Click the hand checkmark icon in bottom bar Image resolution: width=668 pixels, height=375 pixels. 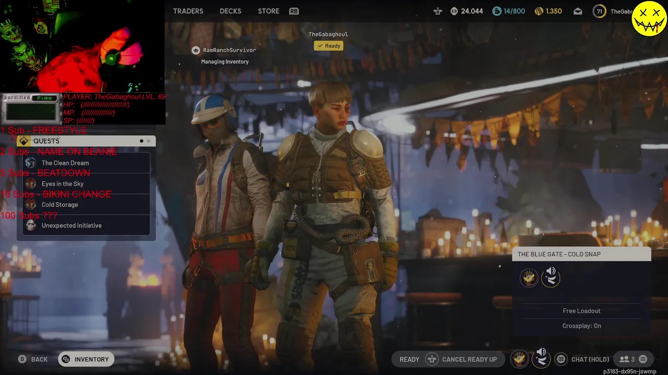[x=519, y=358]
